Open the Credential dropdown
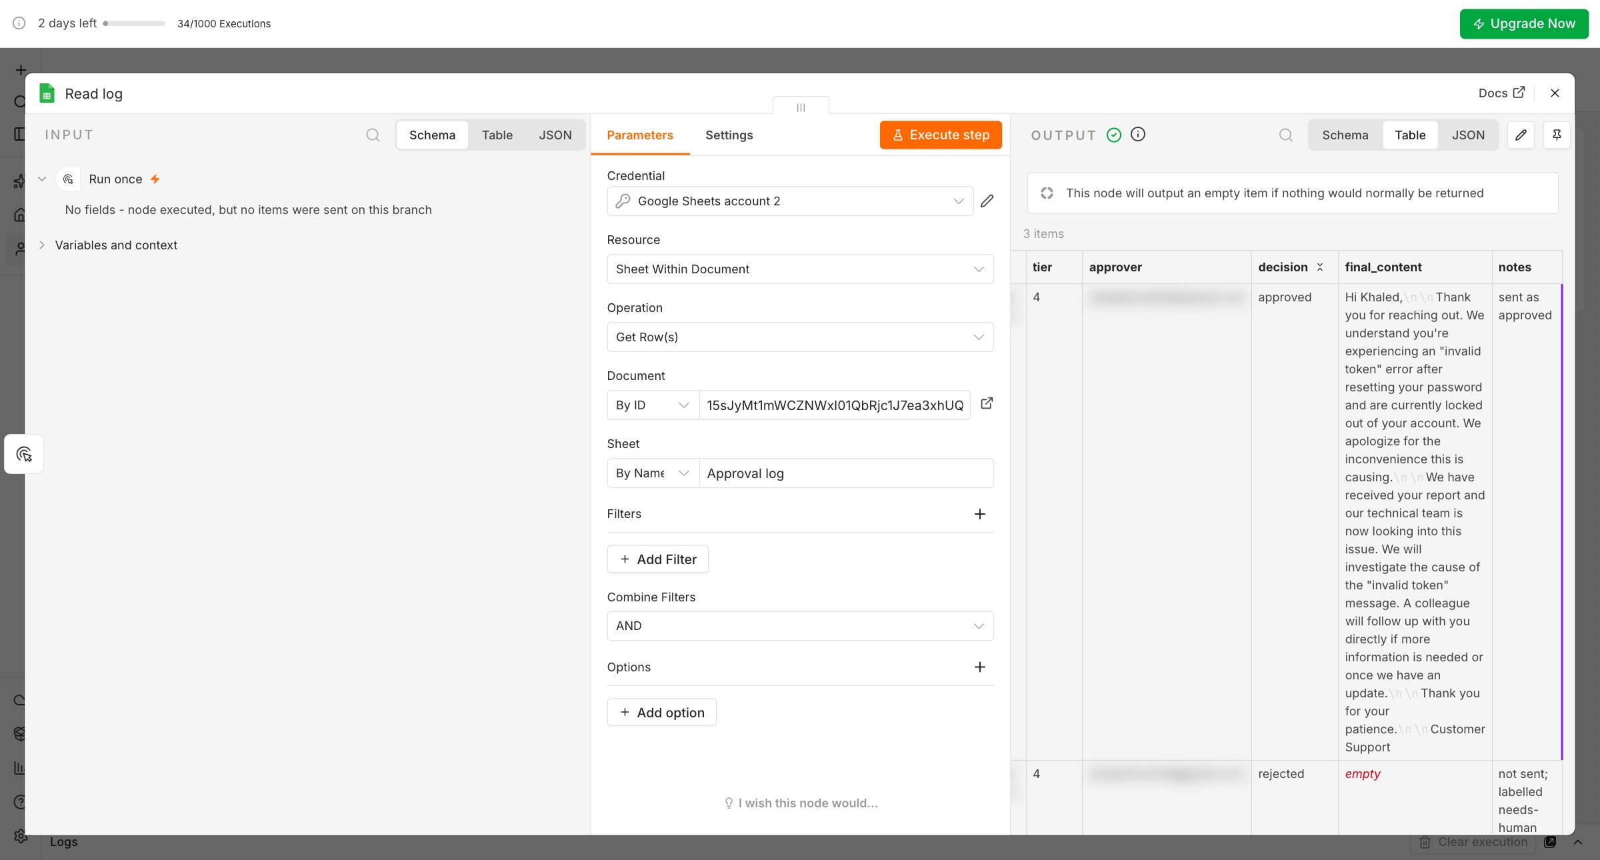 click(790, 201)
